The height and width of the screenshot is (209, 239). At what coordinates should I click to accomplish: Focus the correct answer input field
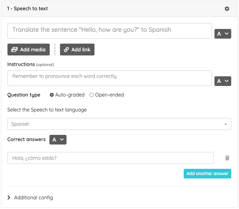[111, 158]
